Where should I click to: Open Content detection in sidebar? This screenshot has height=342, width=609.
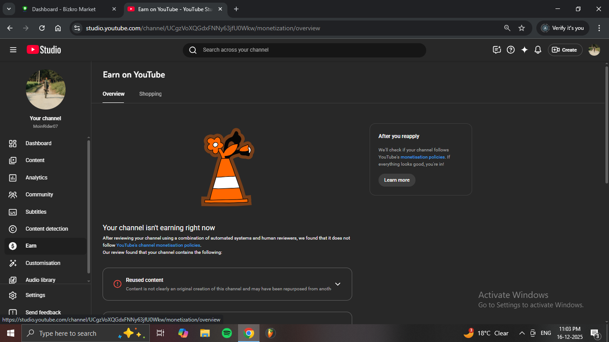[x=46, y=229]
